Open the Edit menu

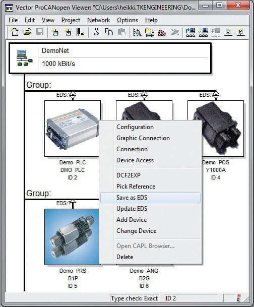point(30,20)
